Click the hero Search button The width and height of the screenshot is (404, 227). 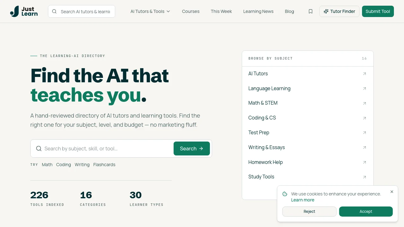(192, 148)
